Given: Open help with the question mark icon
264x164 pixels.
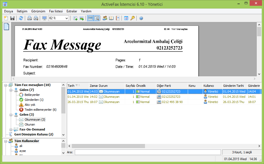Looking at the screenshot, I should click(141, 18).
